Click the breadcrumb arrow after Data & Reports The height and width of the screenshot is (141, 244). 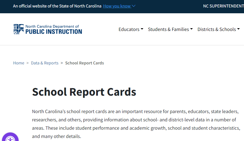coord(62,63)
